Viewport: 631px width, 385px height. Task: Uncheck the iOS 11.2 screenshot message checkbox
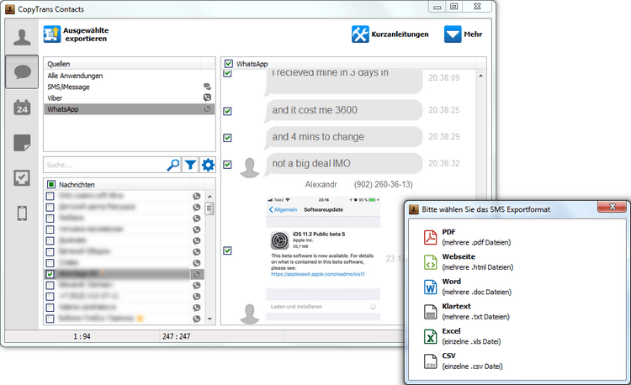coord(227,251)
